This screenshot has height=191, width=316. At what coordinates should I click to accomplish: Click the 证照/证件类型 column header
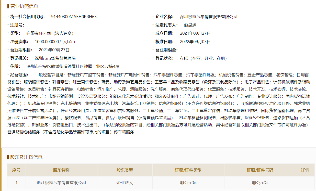[x=188, y=170]
